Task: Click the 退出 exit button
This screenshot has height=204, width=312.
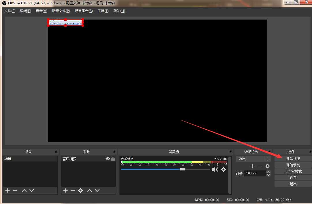Action: pos(293,184)
